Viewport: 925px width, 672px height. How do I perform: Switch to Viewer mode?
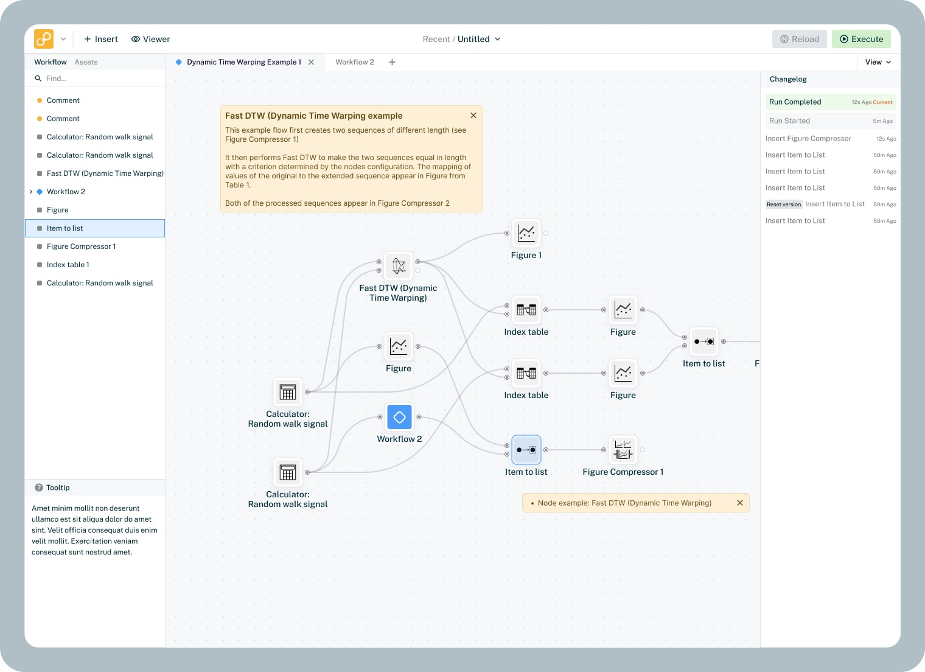click(x=150, y=39)
